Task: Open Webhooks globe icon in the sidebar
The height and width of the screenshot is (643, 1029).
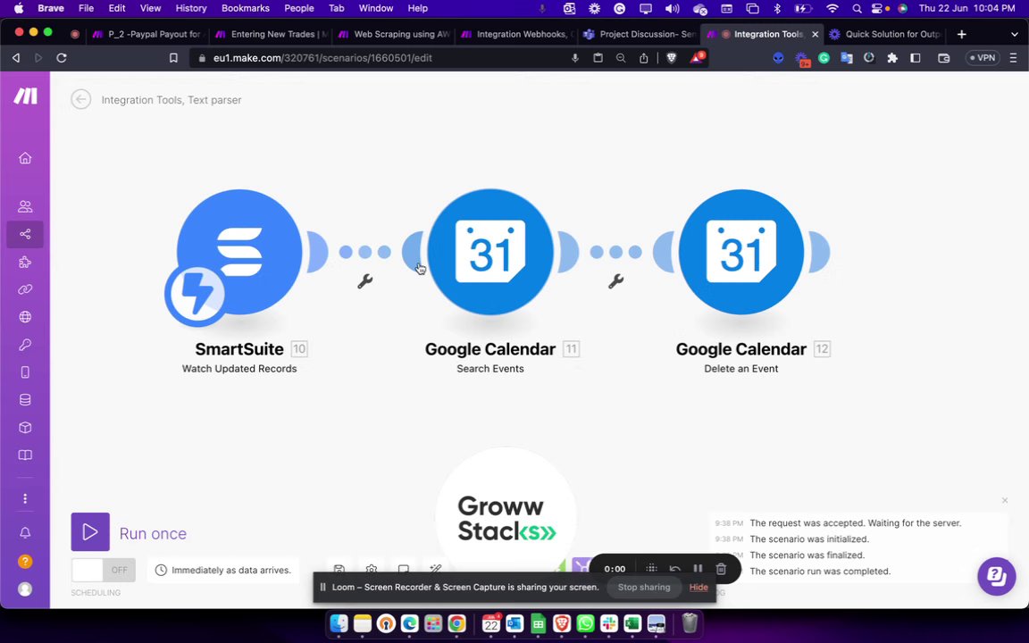Action: 25,317
